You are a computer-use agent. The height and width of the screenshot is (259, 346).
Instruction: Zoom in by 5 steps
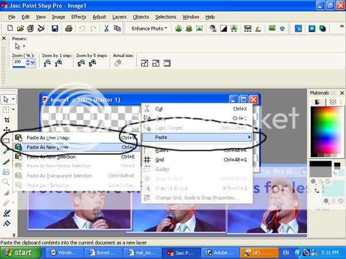tap(92, 63)
